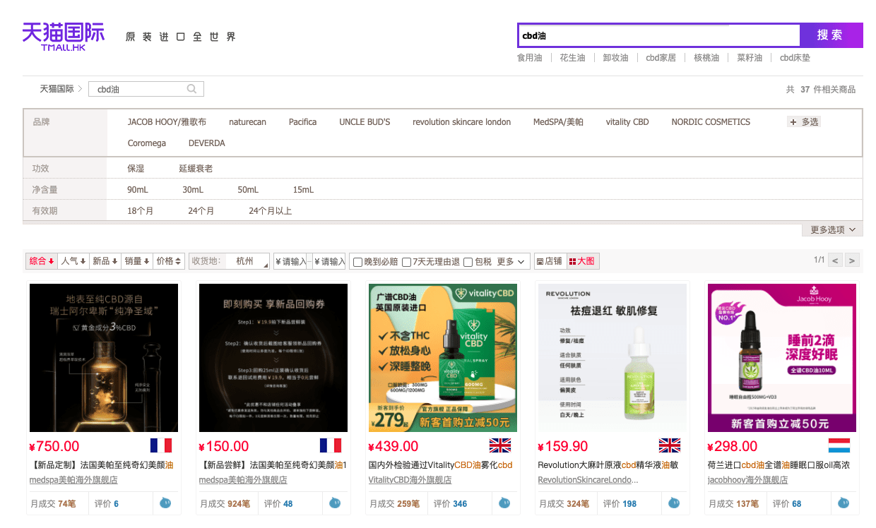Go to previous results page arrow
This screenshot has height=528, width=876.
click(x=836, y=260)
